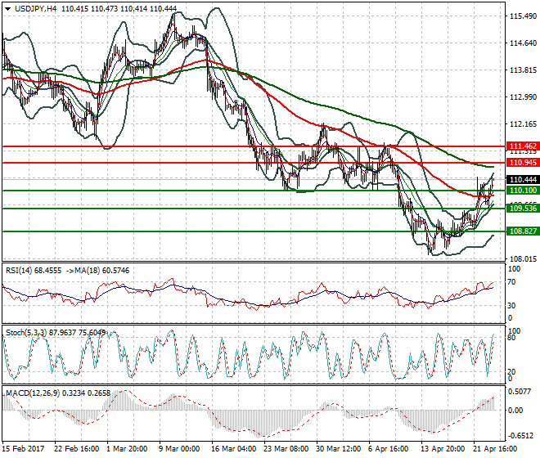Select the RSI scale level 30
The width and height of the screenshot is (540, 458).
(511, 305)
